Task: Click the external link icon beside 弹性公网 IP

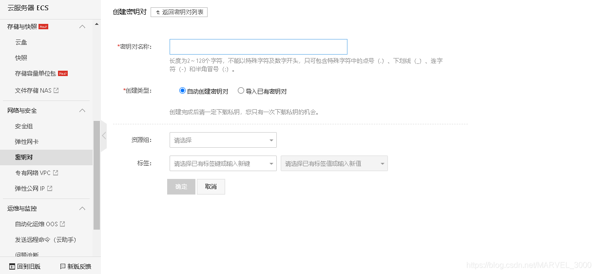Action: (50, 189)
